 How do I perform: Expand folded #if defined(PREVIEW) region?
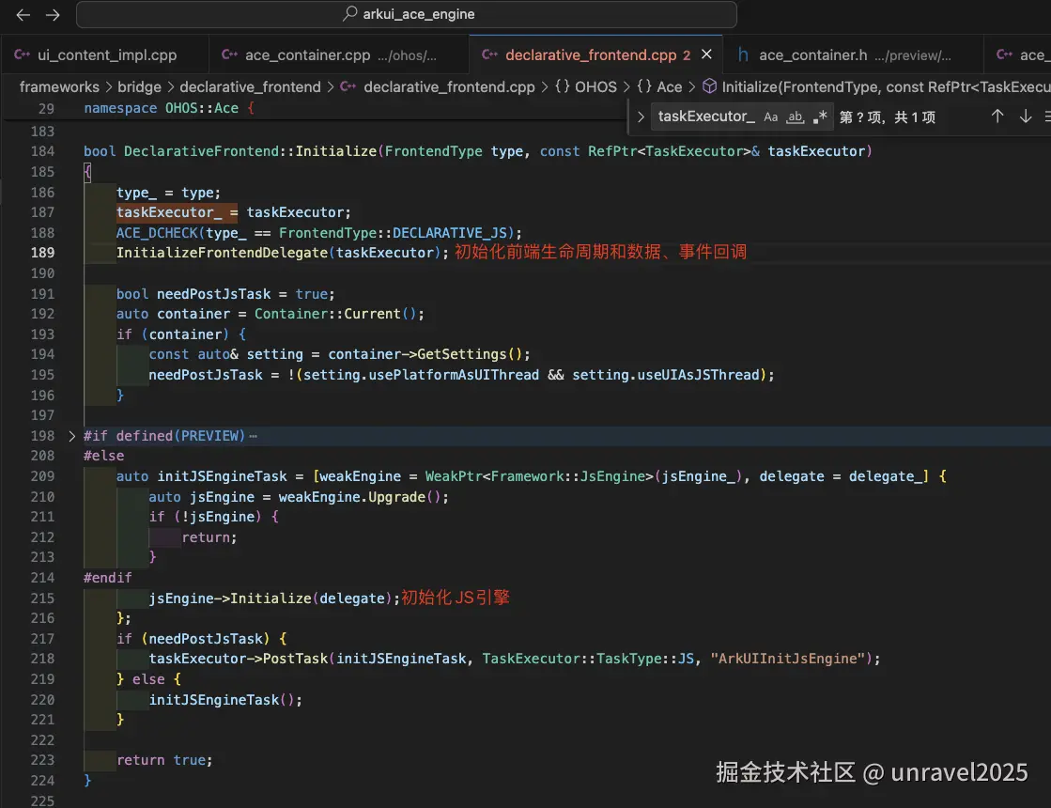71,436
